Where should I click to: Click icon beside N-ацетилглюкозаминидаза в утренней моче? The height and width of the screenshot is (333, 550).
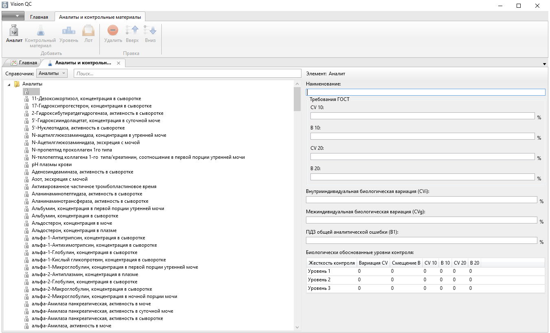pos(26,135)
